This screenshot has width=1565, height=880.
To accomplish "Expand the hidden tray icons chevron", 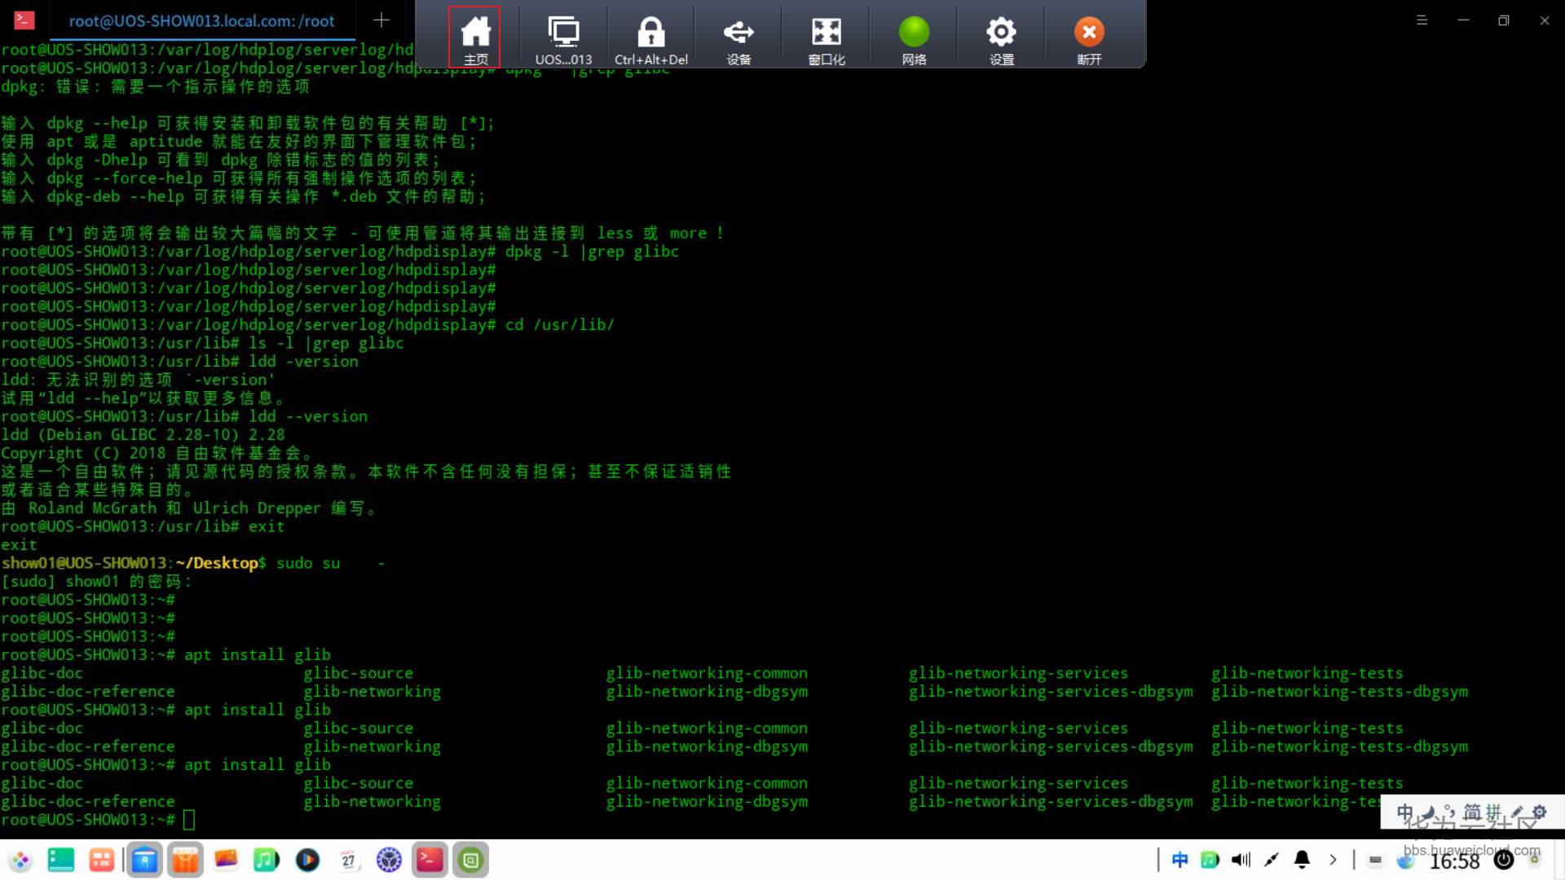I will point(1333,860).
